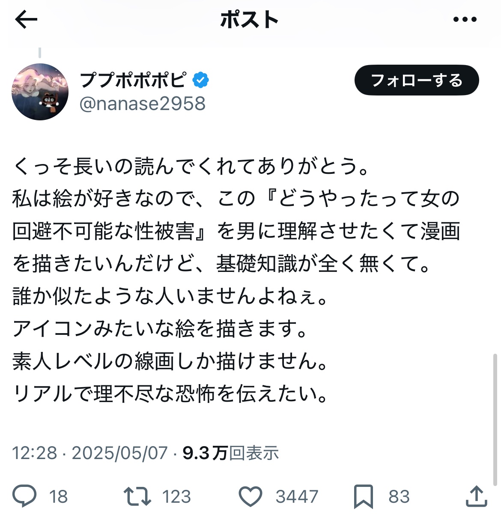Screen dimensions: 501x528
Task: Click the 12:28 · 2025/05/07 timestamp
Action: [89, 453]
